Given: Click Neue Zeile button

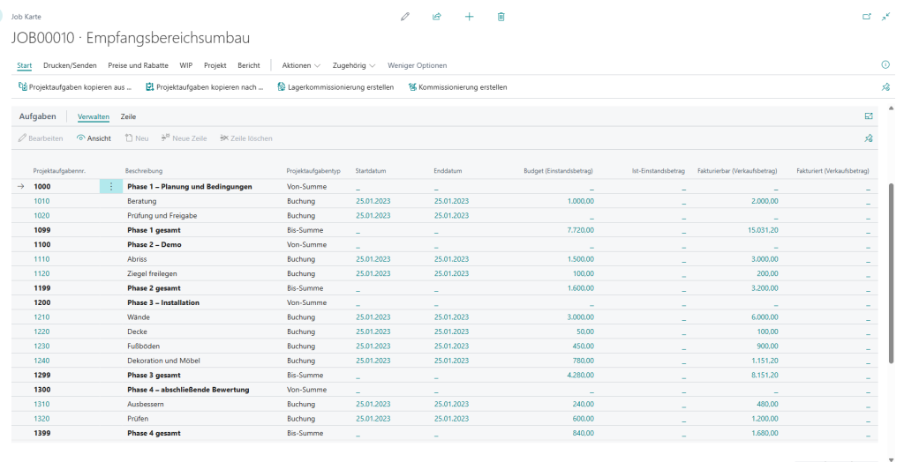Looking at the screenshot, I should point(184,138).
